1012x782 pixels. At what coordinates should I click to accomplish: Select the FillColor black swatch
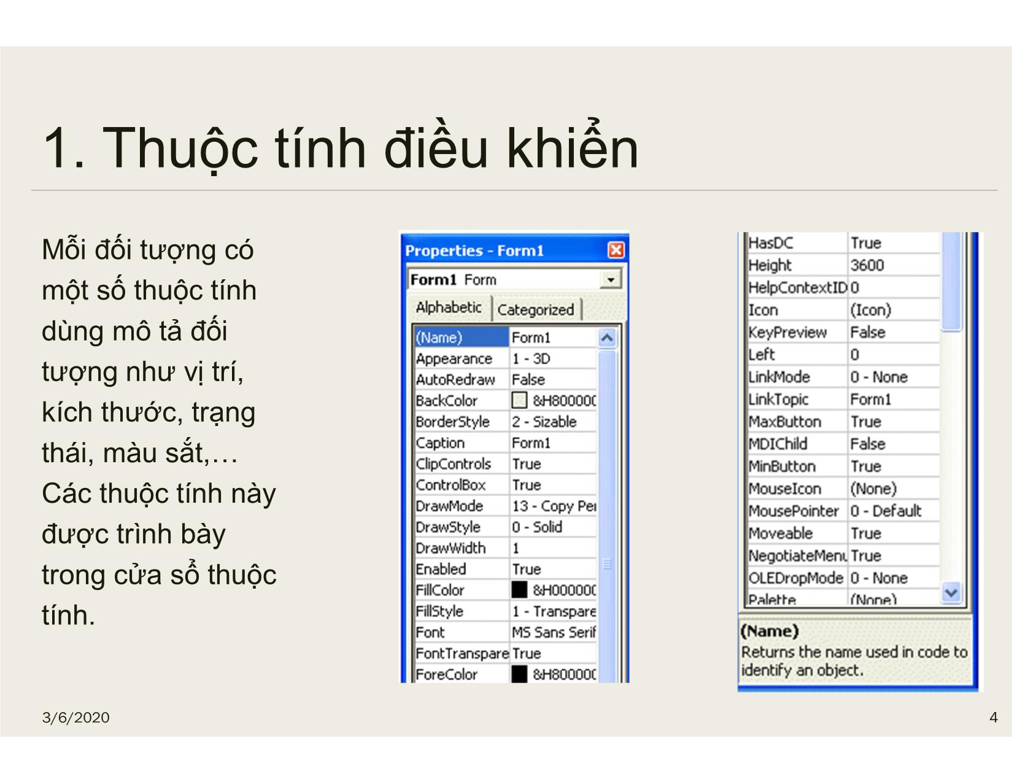coord(519,590)
